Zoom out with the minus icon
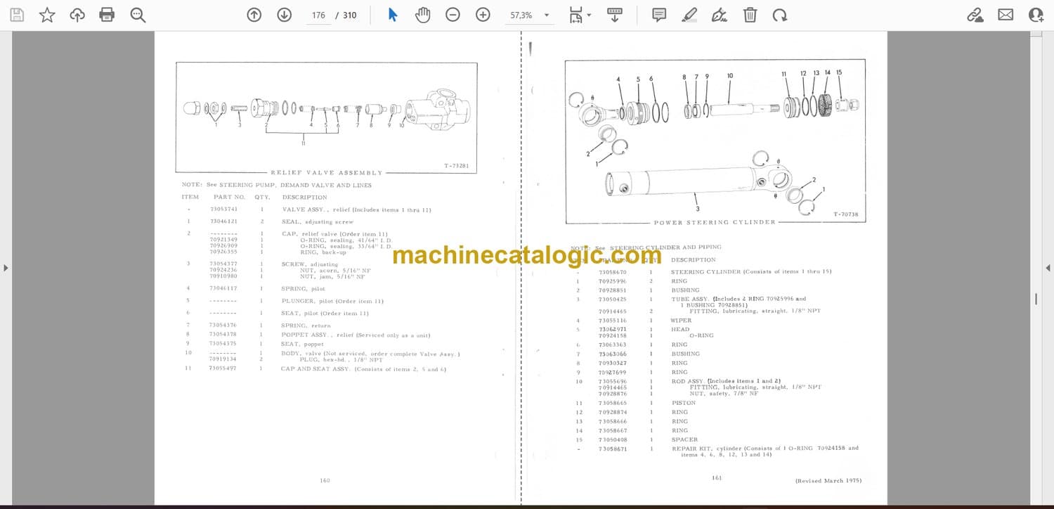 pos(453,15)
